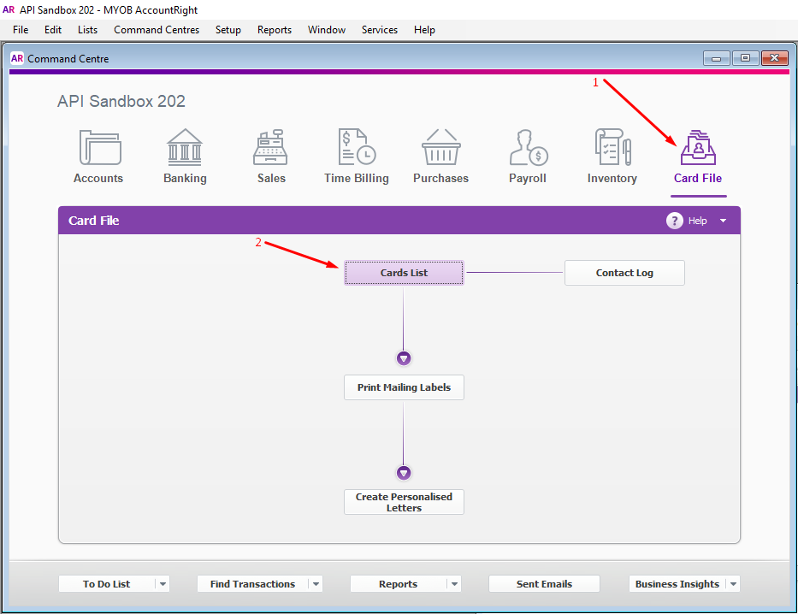Open the Contact Log
This screenshot has height=614, width=798.
coord(624,273)
